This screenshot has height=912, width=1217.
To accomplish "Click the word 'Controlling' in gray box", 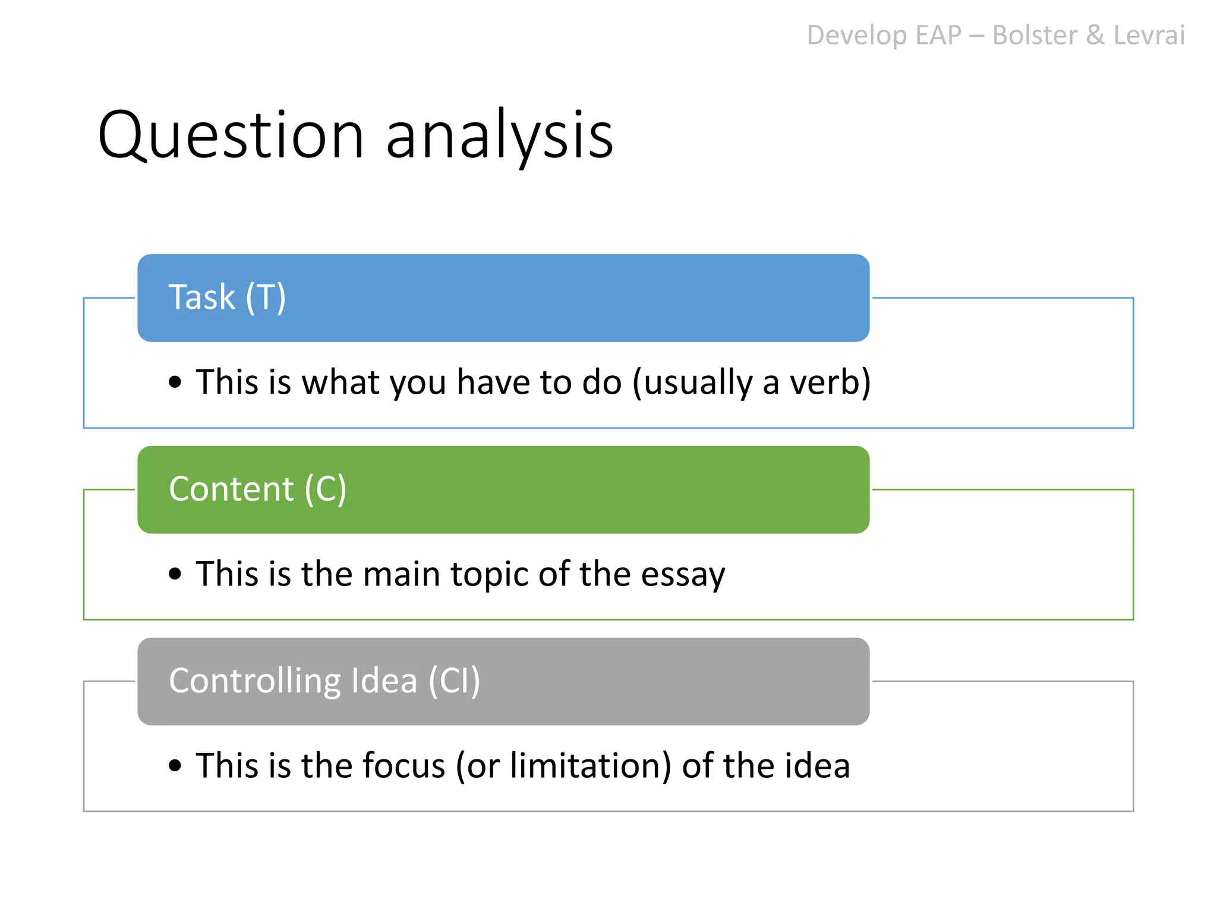I will coord(255,681).
